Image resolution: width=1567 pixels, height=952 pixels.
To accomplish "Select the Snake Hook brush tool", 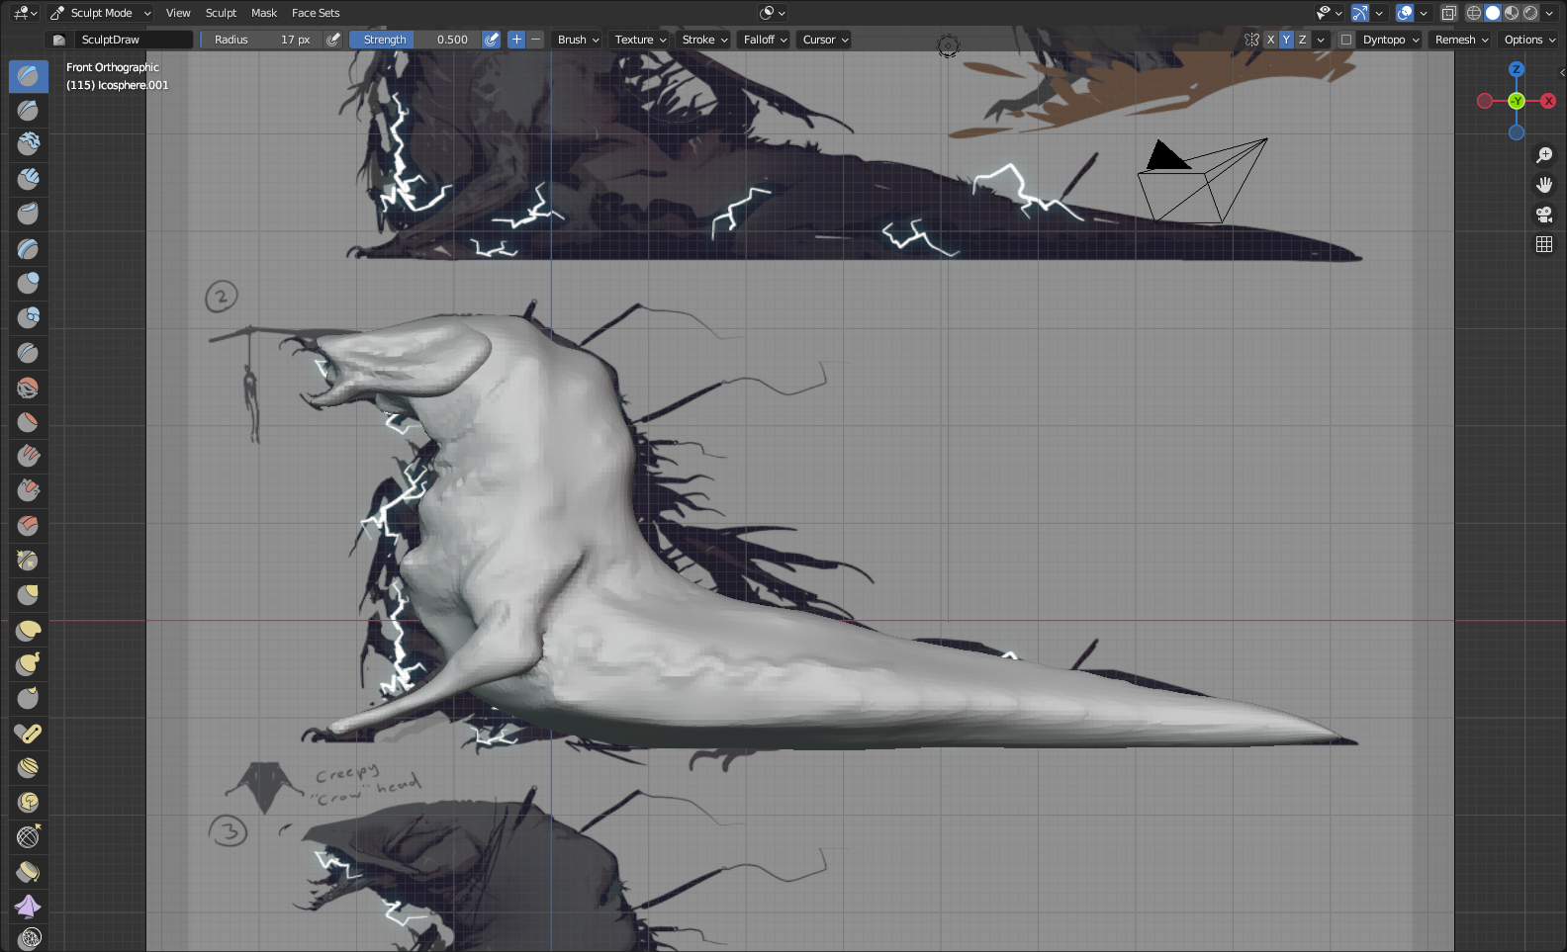I will coord(29,664).
